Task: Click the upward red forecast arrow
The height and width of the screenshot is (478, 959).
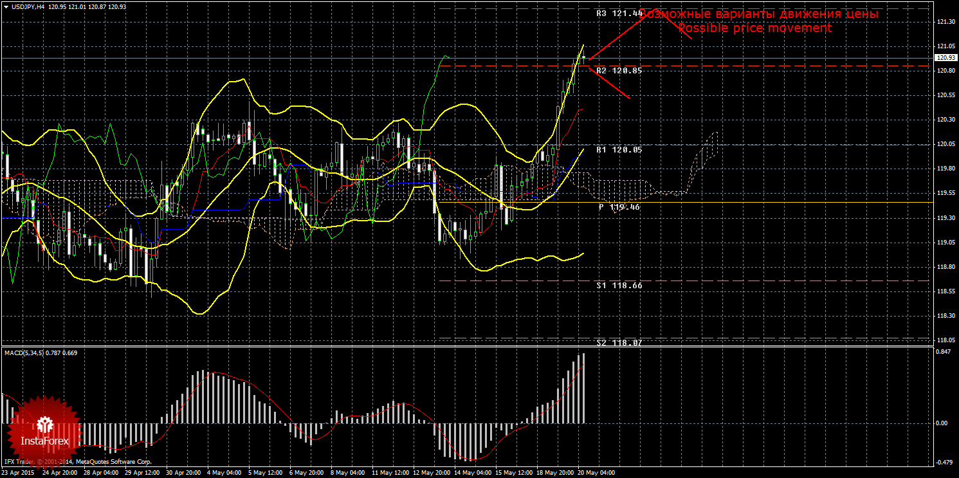Action: point(616,37)
